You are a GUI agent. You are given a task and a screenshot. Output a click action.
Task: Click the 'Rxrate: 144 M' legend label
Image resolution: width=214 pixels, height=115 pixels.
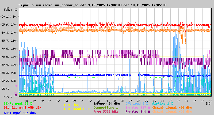click(x=138, y=112)
